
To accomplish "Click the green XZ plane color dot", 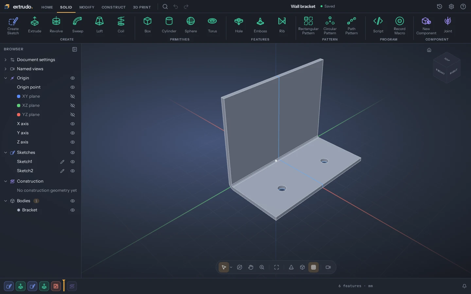I will click(19, 106).
